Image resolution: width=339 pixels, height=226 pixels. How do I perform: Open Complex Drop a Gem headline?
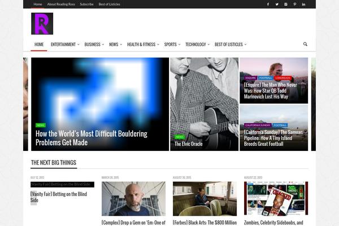(133, 223)
